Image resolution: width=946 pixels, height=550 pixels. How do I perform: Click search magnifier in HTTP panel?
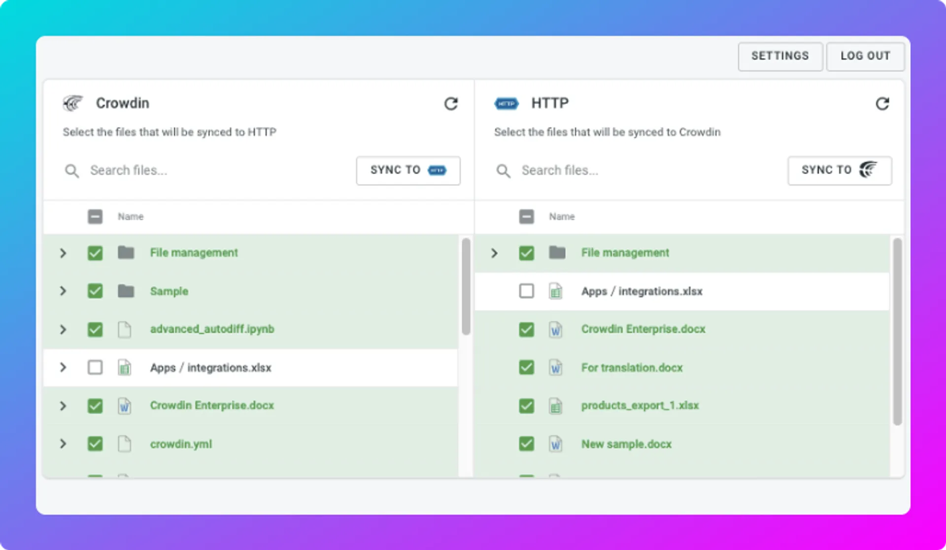503,171
